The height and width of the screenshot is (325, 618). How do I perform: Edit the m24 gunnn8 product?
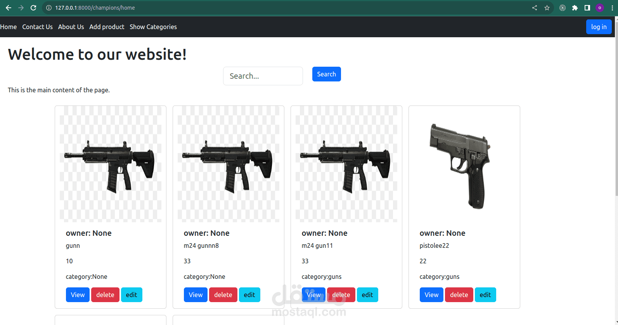(249, 295)
